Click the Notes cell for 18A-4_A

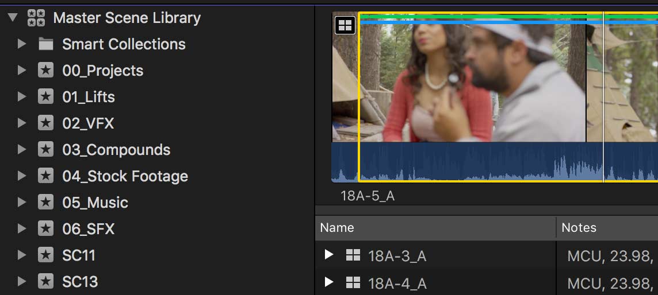(607, 283)
